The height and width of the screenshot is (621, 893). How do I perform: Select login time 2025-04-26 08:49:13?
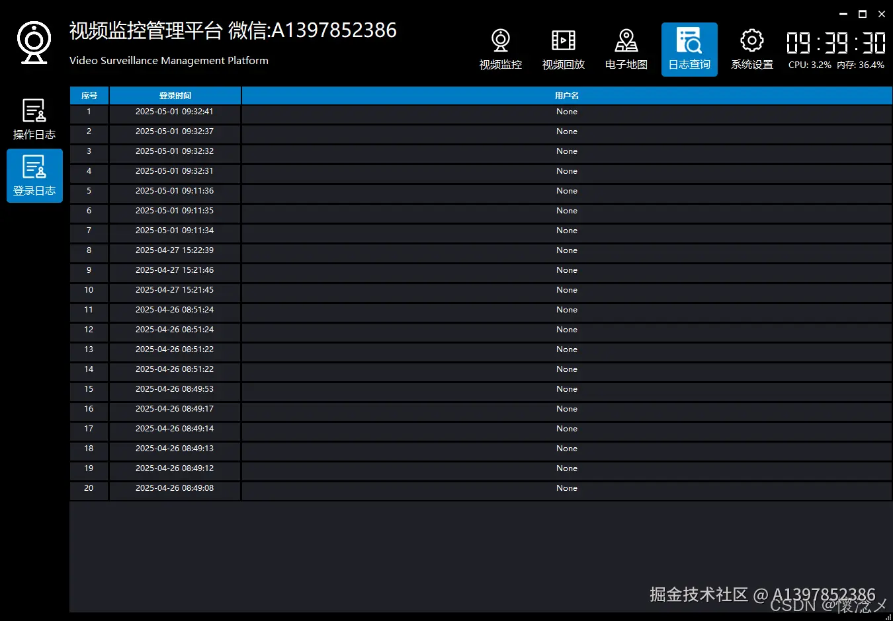[175, 449]
